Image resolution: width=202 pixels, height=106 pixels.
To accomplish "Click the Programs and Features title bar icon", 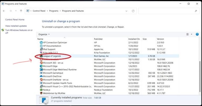I will pyautogui.click(x=3, y=4).
